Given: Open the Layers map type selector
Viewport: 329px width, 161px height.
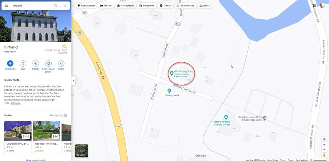Looking at the screenshot, I should 82,151.
